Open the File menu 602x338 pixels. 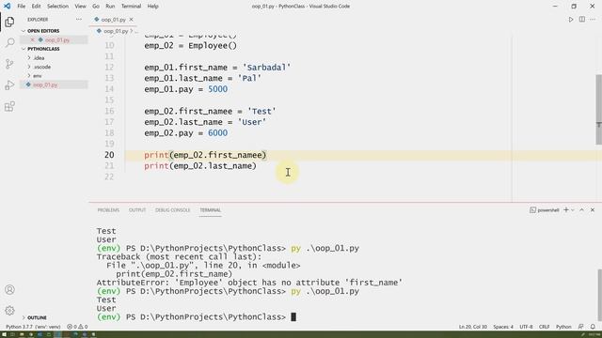tap(22, 7)
